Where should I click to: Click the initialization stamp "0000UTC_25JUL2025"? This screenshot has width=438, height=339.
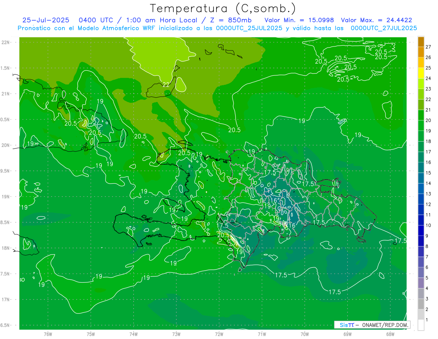(x=249, y=28)
